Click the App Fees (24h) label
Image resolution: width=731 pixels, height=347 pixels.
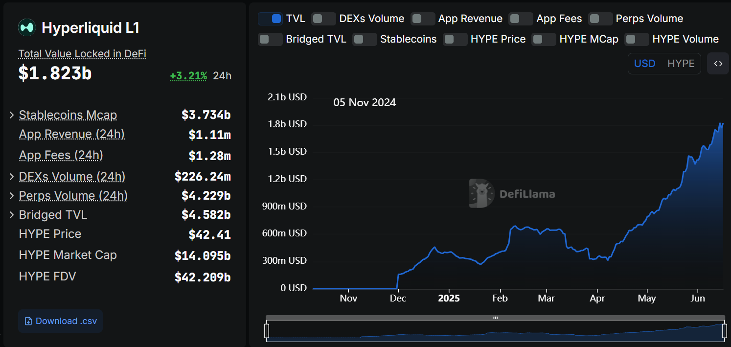coord(61,155)
